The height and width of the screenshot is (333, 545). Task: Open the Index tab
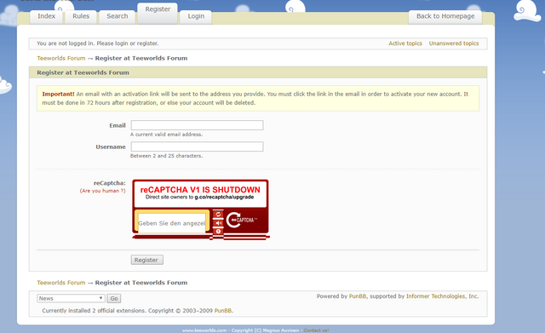point(46,17)
